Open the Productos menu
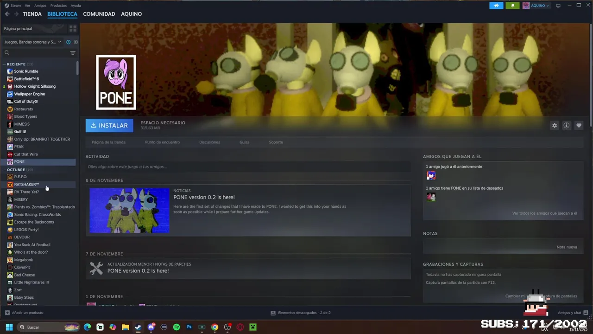The image size is (593, 334). [x=58, y=6]
